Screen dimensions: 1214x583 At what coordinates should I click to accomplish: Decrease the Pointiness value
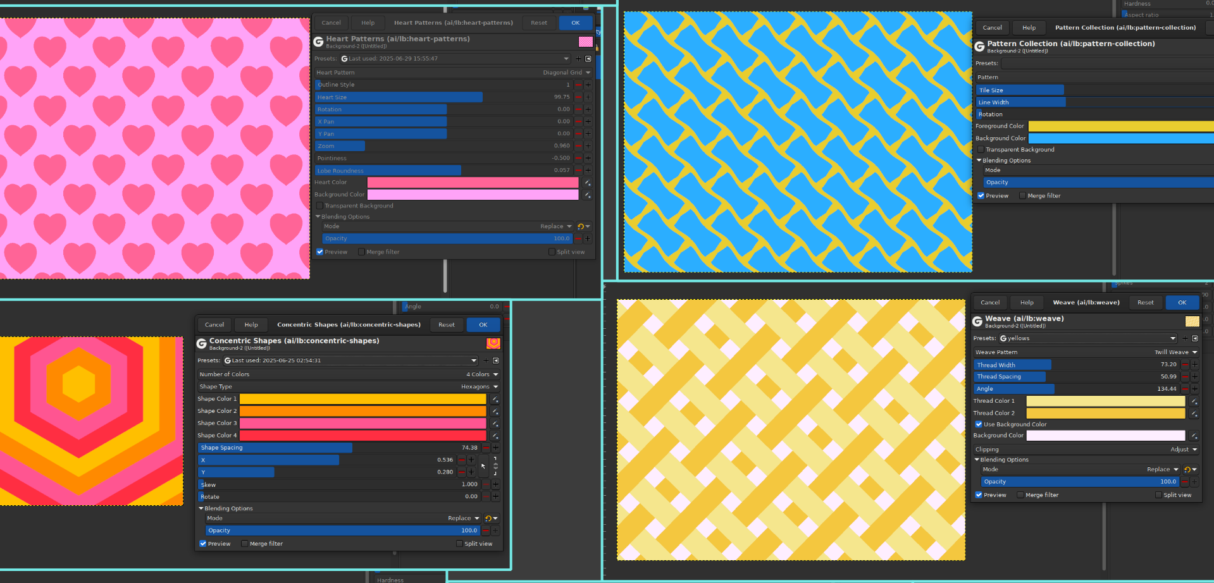pyautogui.click(x=578, y=158)
